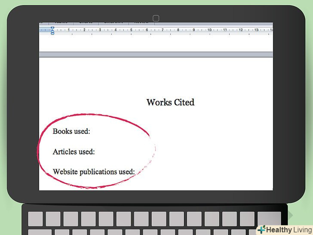Viewport: 313px width, 235px height.
Task: Click the Works Cited heading
Action: (170, 102)
